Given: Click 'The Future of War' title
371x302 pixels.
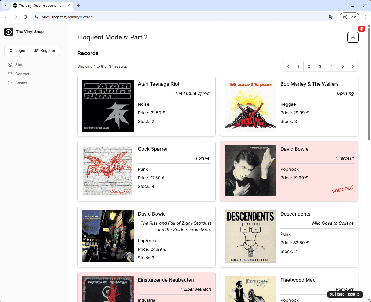Looking at the screenshot, I should pos(193,93).
